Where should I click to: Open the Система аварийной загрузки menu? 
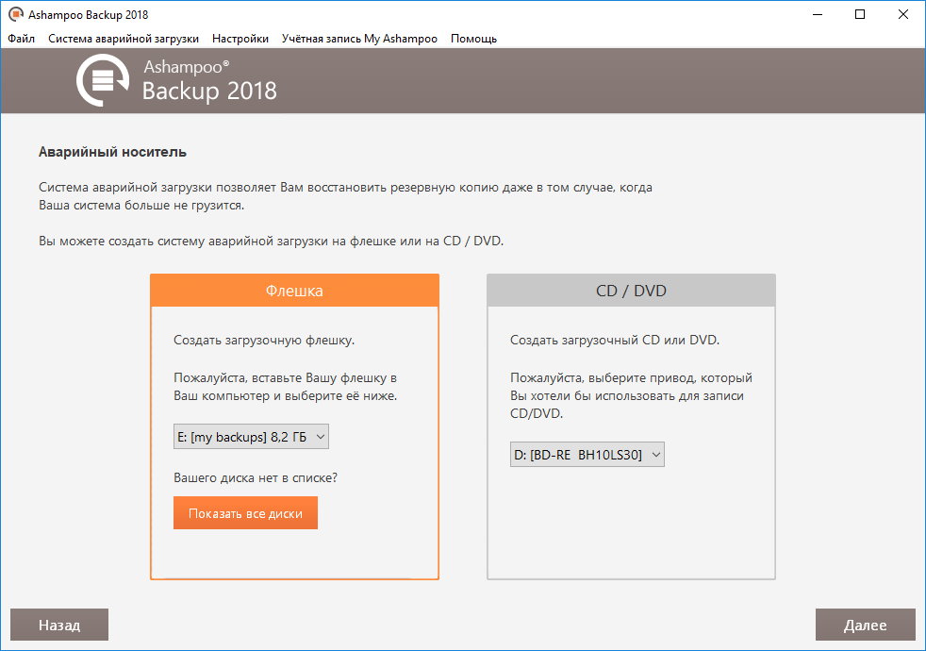tap(124, 39)
